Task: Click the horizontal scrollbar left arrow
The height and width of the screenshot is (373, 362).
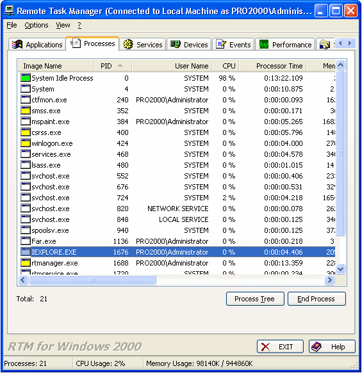Action: click(x=23, y=280)
